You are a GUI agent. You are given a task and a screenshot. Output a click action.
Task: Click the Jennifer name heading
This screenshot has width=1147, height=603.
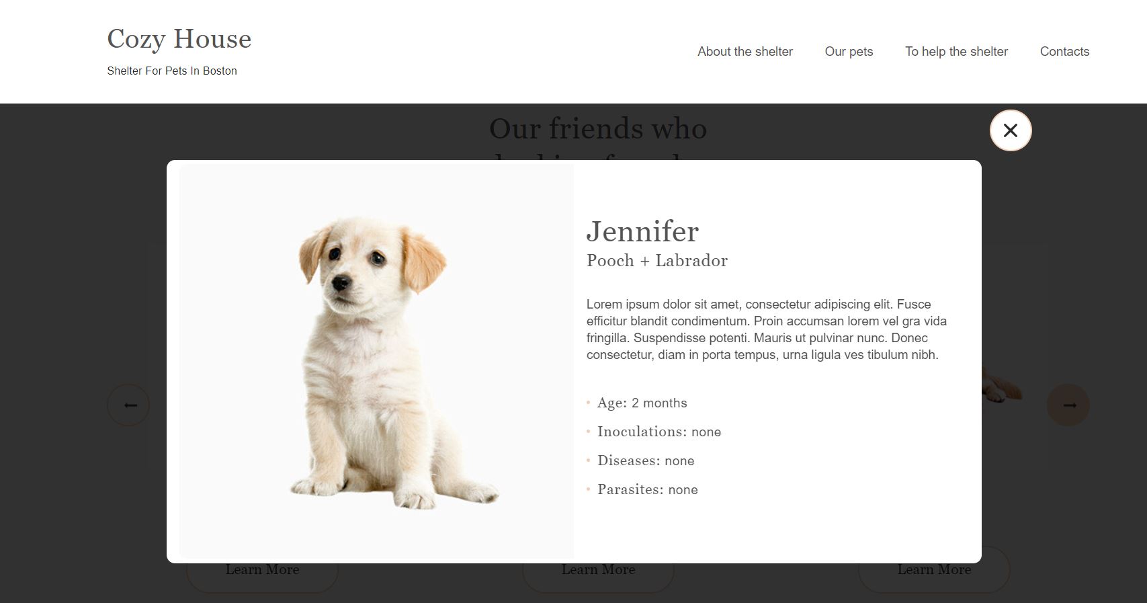pos(642,231)
